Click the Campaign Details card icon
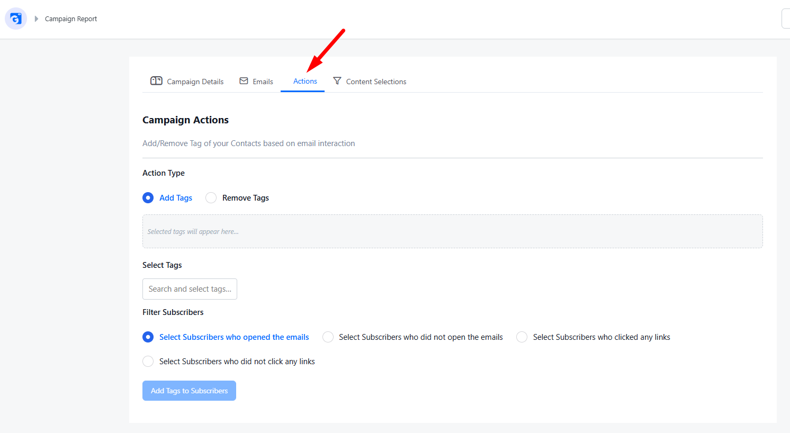 [x=156, y=81]
